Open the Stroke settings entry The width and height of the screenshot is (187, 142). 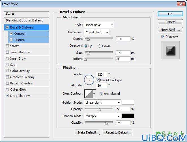pyautogui.click(x=15, y=46)
